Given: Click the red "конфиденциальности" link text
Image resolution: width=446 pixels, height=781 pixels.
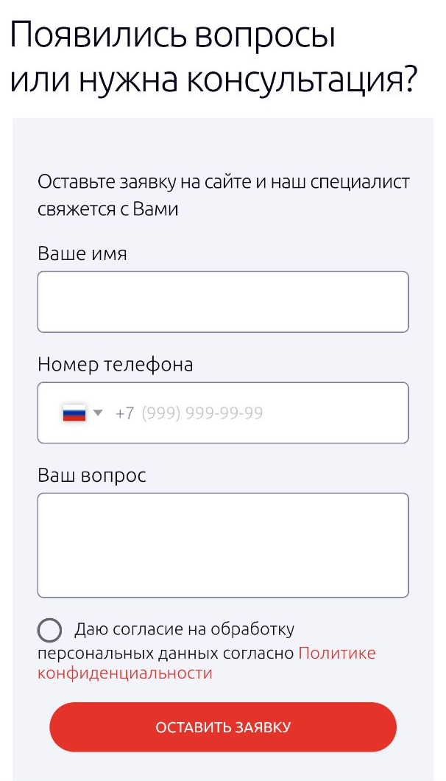Looking at the screenshot, I should [x=125, y=673].
